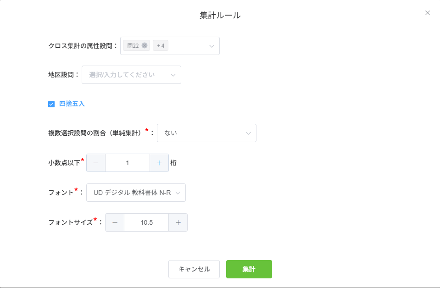Click the green 集計 button
This screenshot has height=288, width=440.
249,269
